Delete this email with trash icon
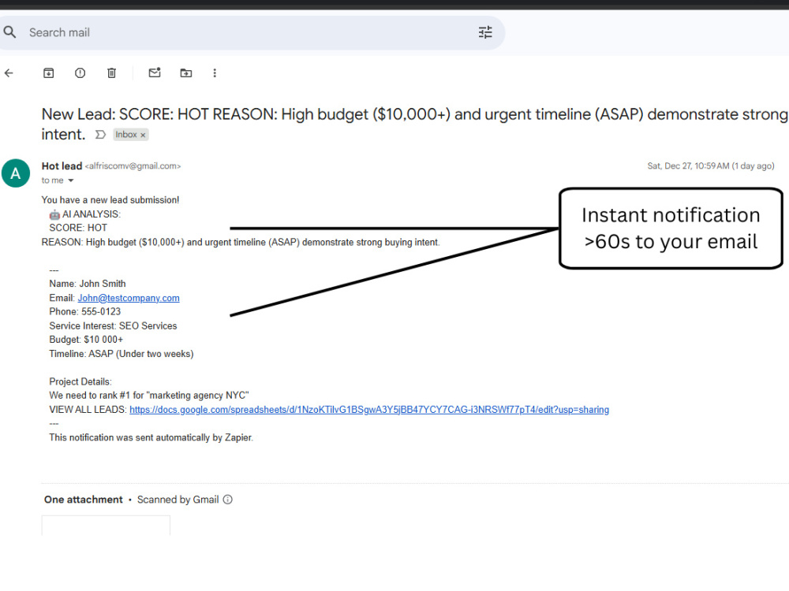The image size is (789, 591). coord(112,73)
